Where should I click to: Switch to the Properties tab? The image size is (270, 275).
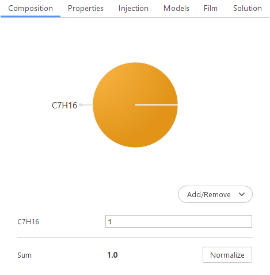[x=86, y=9]
